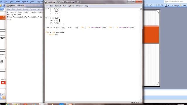187x105 pixels.
Task: Open the Edit menu in Python Shell window
Action: click(13, 9)
